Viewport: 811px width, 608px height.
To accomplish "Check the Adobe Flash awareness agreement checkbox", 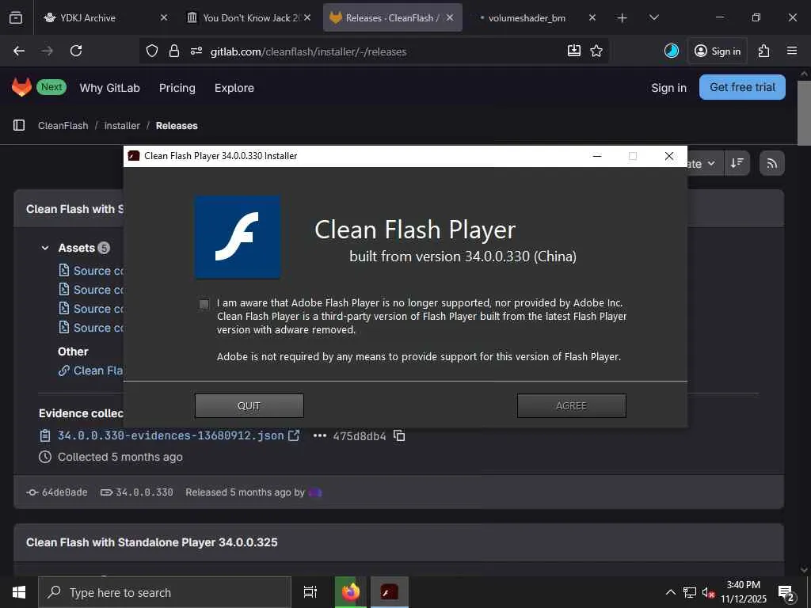I will pos(204,304).
